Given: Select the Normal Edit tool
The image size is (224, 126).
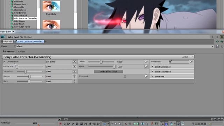Looking at the screenshot, I should (x=105, y=124).
